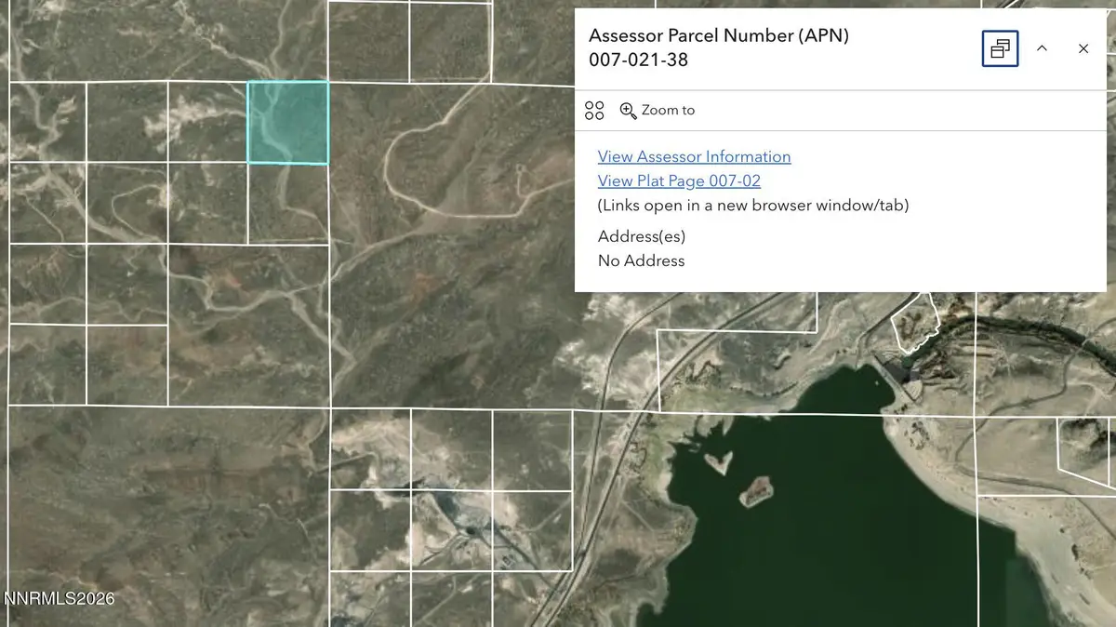Select the highlighted cyan parcel on map
The width and height of the screenshot is (1116, 627).
point(287,123)
